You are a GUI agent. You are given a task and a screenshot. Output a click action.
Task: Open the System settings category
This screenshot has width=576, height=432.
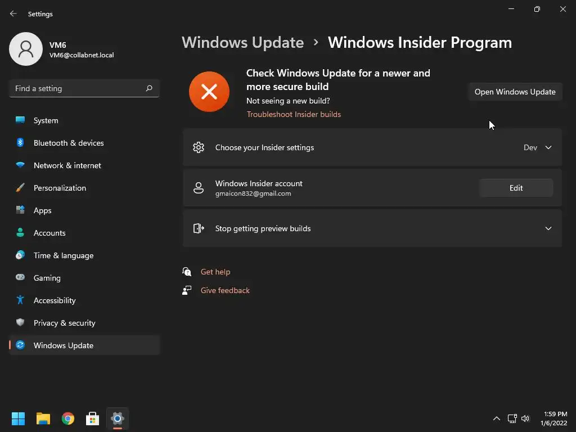[84, 120]
